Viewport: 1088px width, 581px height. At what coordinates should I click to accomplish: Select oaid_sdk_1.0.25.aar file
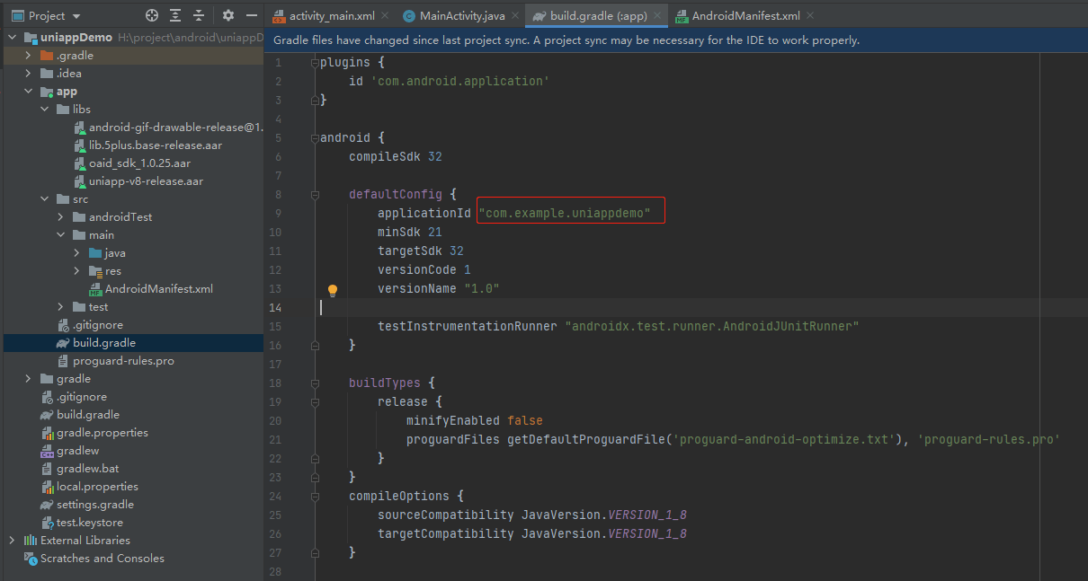(x=132, y=163)
